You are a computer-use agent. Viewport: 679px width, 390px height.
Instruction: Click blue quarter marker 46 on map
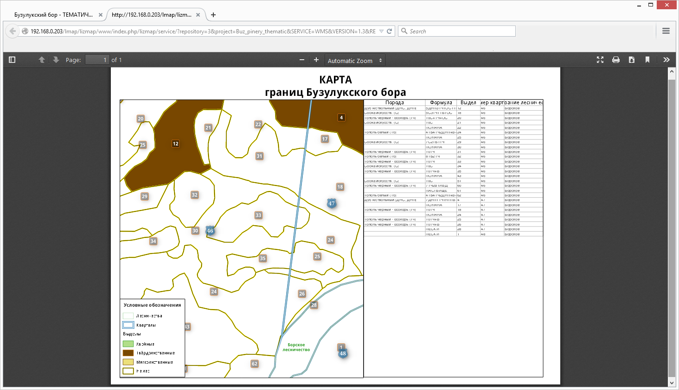tap(210, 231)
